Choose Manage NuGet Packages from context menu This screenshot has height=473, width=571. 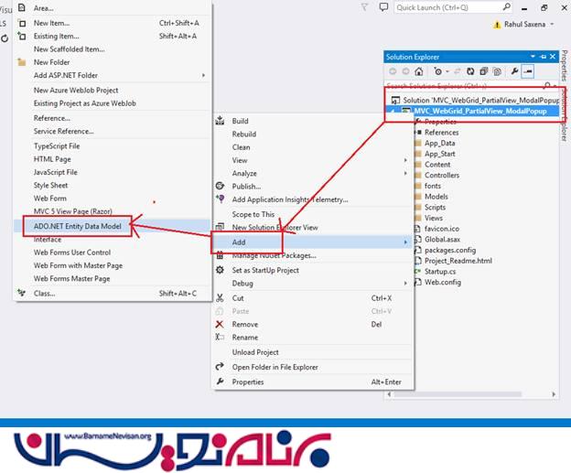pyautogui.click(x=274, y=255)
